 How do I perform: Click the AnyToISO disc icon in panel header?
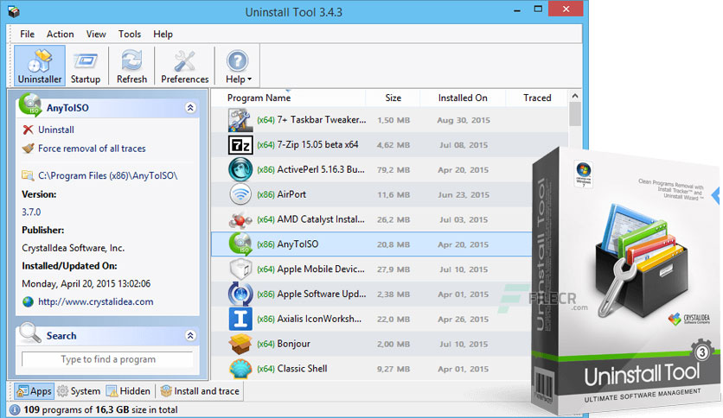click(30, 105)
